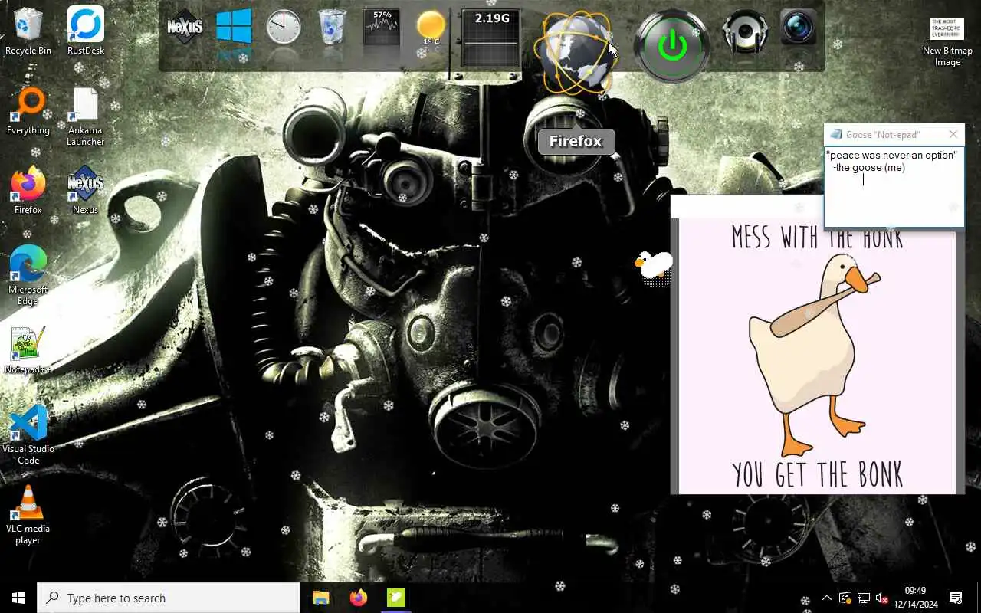
Task: Open the RustDesk desktop shortcut
Action: tap(85, 31)
